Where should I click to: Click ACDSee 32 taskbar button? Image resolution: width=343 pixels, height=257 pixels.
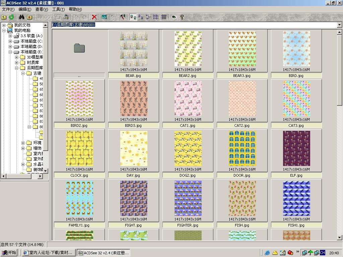coord(104,253)
